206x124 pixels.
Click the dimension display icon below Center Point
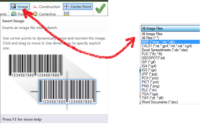pyautogui.click(x=67, y=13)
